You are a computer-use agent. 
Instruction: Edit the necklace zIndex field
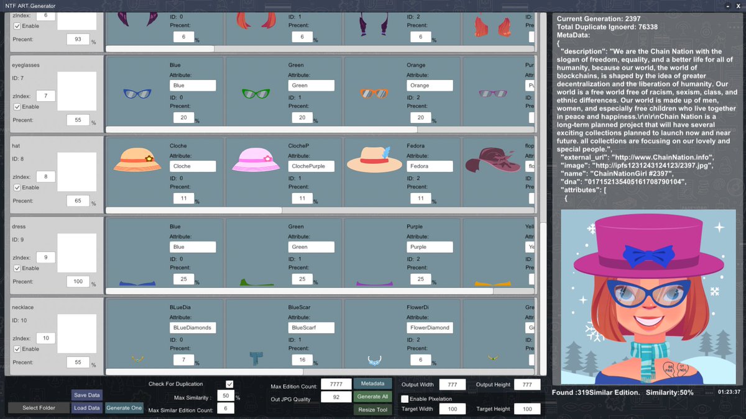coord(45,338)
